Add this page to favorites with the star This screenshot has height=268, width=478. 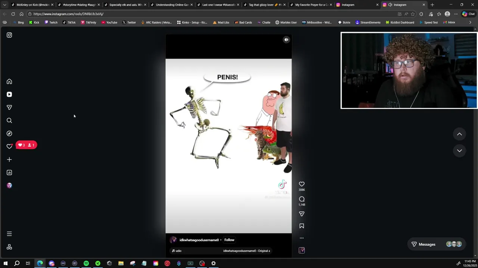(x=413, y=14)
